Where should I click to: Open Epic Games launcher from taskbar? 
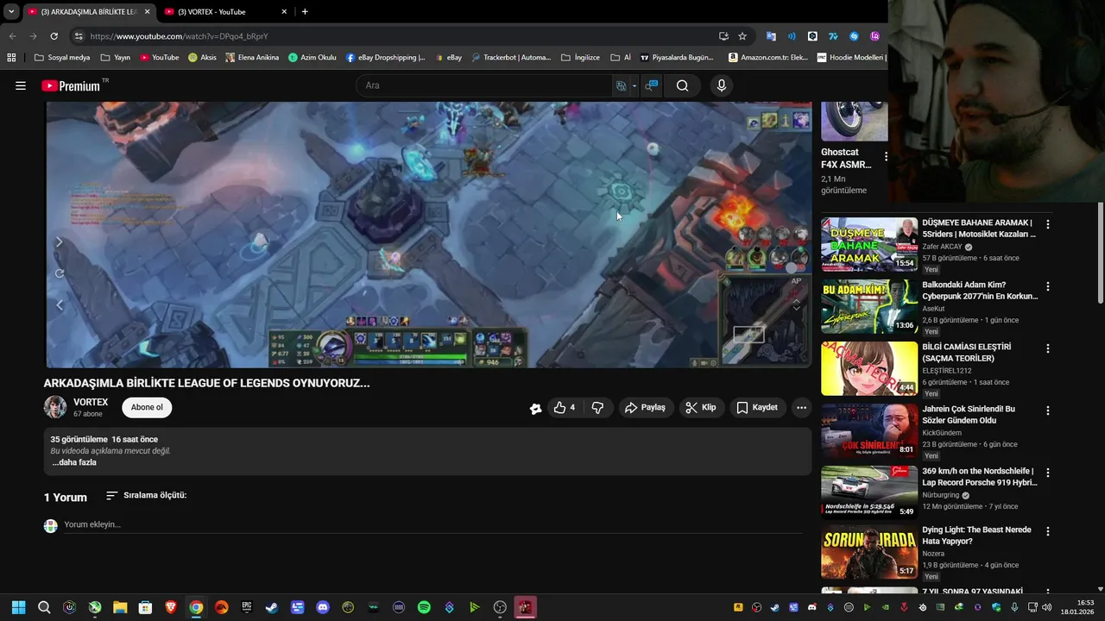247,607
